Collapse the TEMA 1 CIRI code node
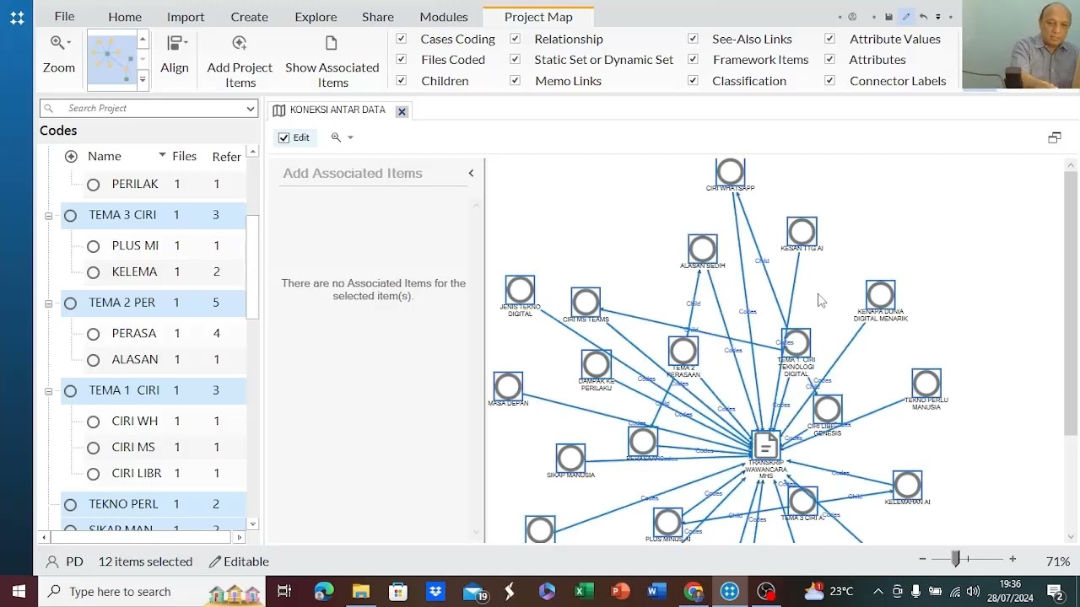Image resolution: width=1080 pixels, height=607 pixels. 48,391
